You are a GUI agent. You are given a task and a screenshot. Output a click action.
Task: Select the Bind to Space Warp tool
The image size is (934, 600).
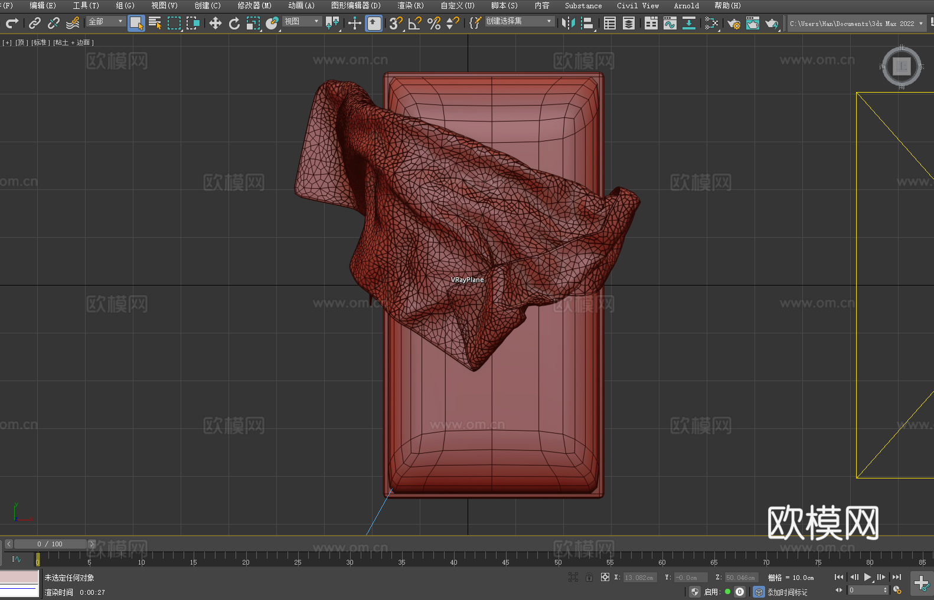point(73,23)
